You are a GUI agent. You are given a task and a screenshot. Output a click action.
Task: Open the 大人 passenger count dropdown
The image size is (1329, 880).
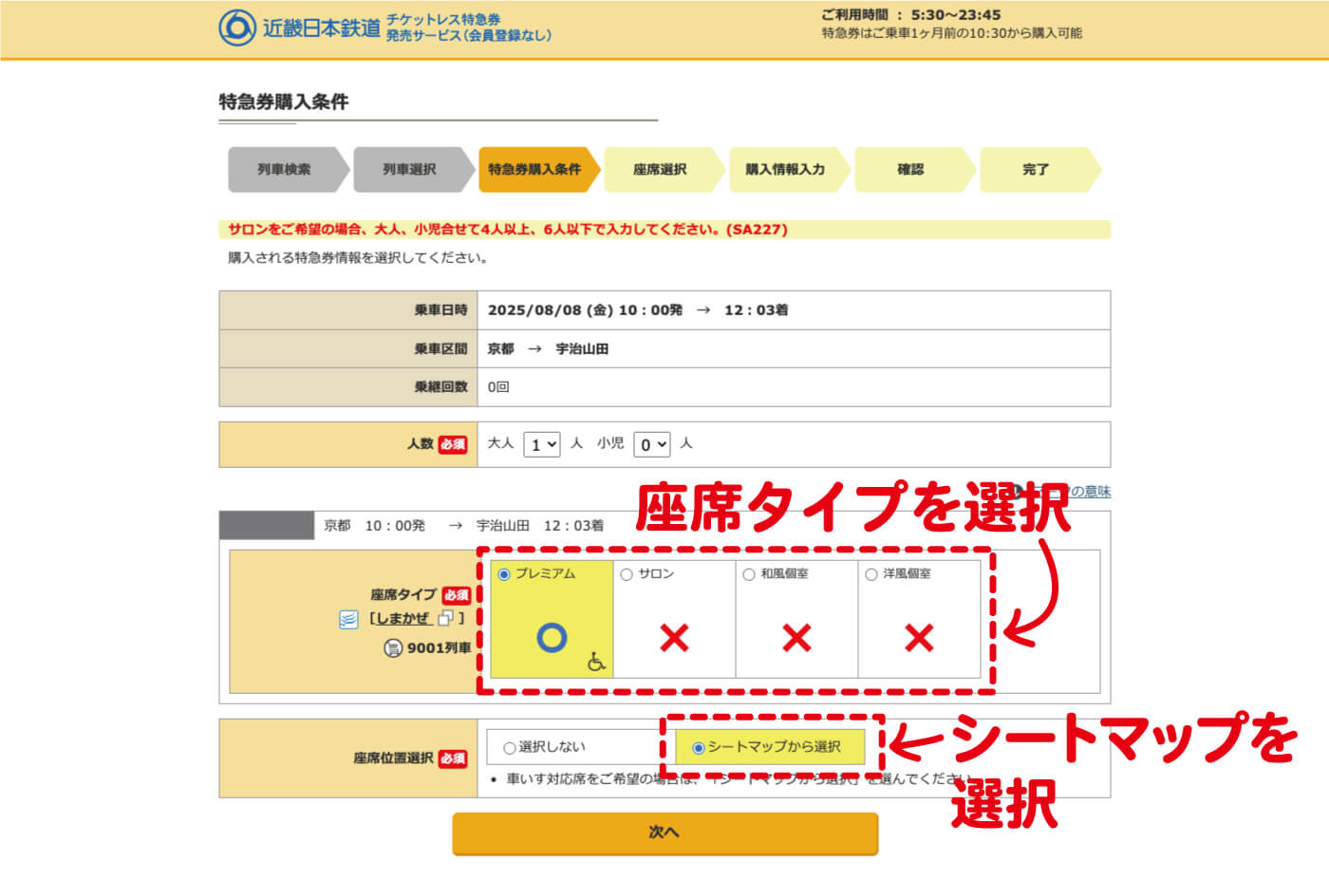click(541, 443)
